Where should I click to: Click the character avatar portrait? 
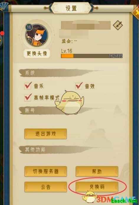[x=37, y=35]
